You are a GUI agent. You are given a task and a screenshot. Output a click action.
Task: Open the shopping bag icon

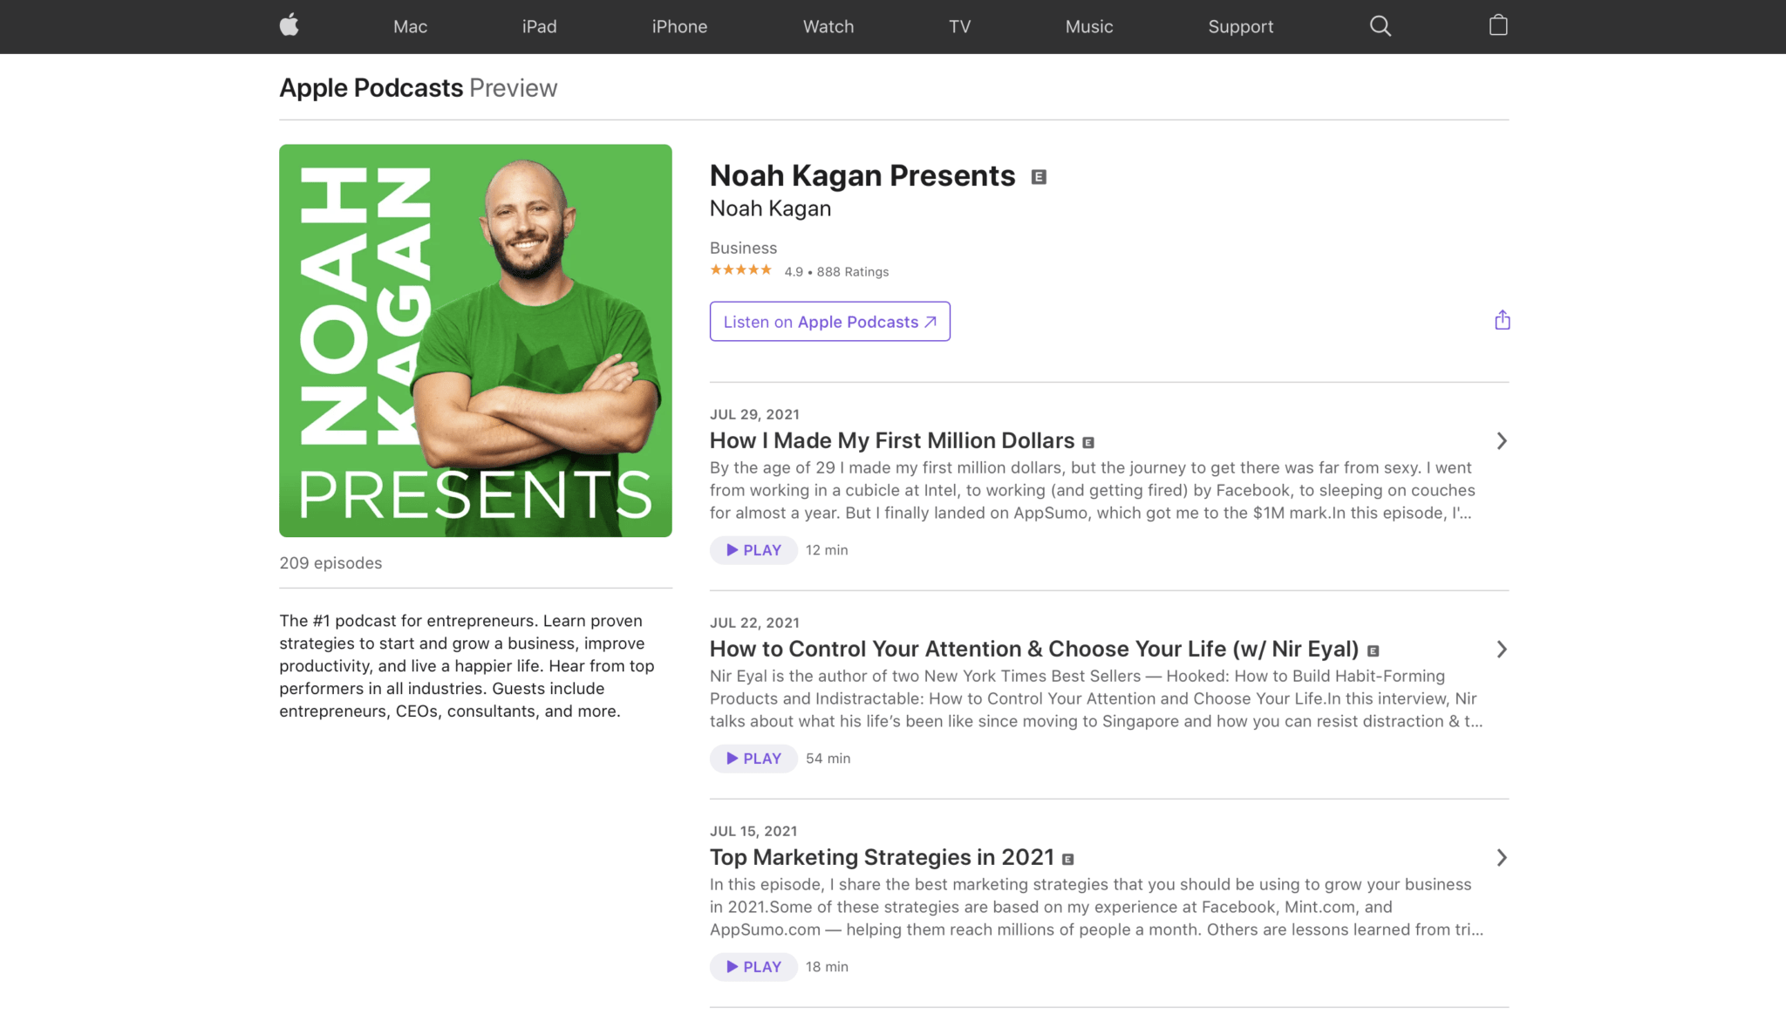click(x=1498, y=25)
